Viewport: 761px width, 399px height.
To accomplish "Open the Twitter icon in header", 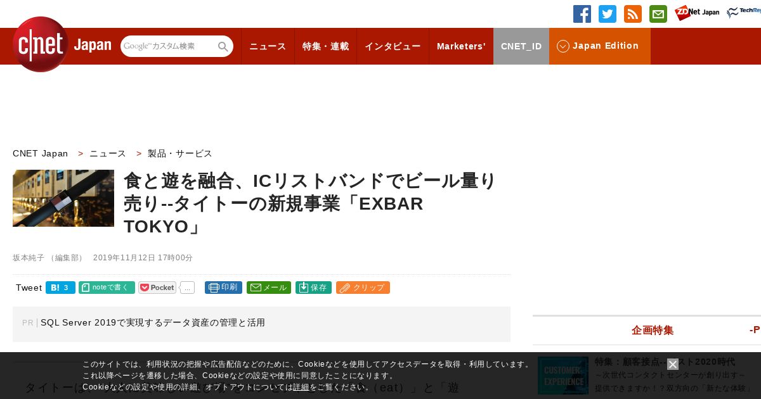I will [x=608, y=14].
